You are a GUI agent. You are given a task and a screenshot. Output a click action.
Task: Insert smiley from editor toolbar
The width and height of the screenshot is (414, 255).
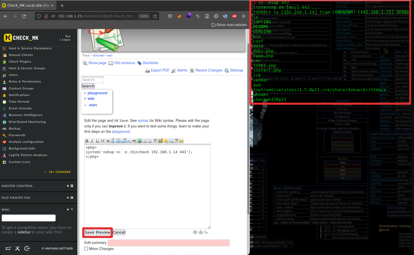pos(166,141)
